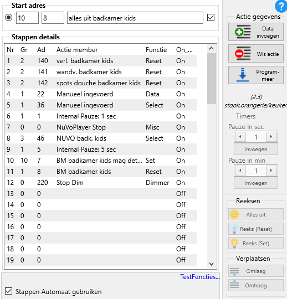Select Manueel ingevoerd row with address 36
Viewport: 287px width, 299px height.
pyautogui.click(x=101, y=105)
